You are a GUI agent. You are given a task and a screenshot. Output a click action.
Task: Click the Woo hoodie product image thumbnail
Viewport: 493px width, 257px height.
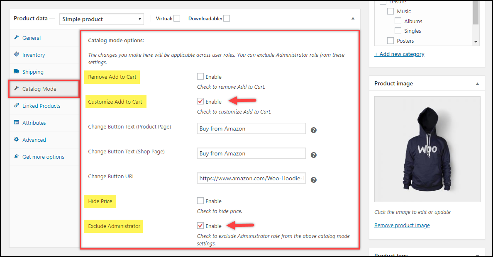[x=427, y=149]
